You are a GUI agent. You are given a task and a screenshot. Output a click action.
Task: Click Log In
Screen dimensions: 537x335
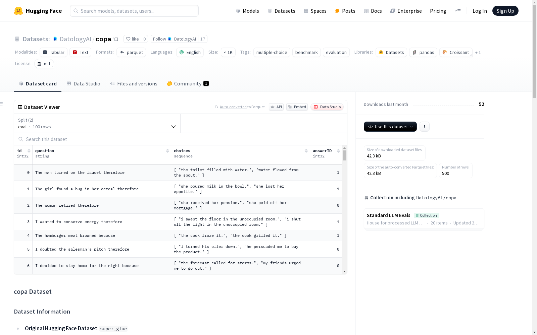click(x=480, y=11)
